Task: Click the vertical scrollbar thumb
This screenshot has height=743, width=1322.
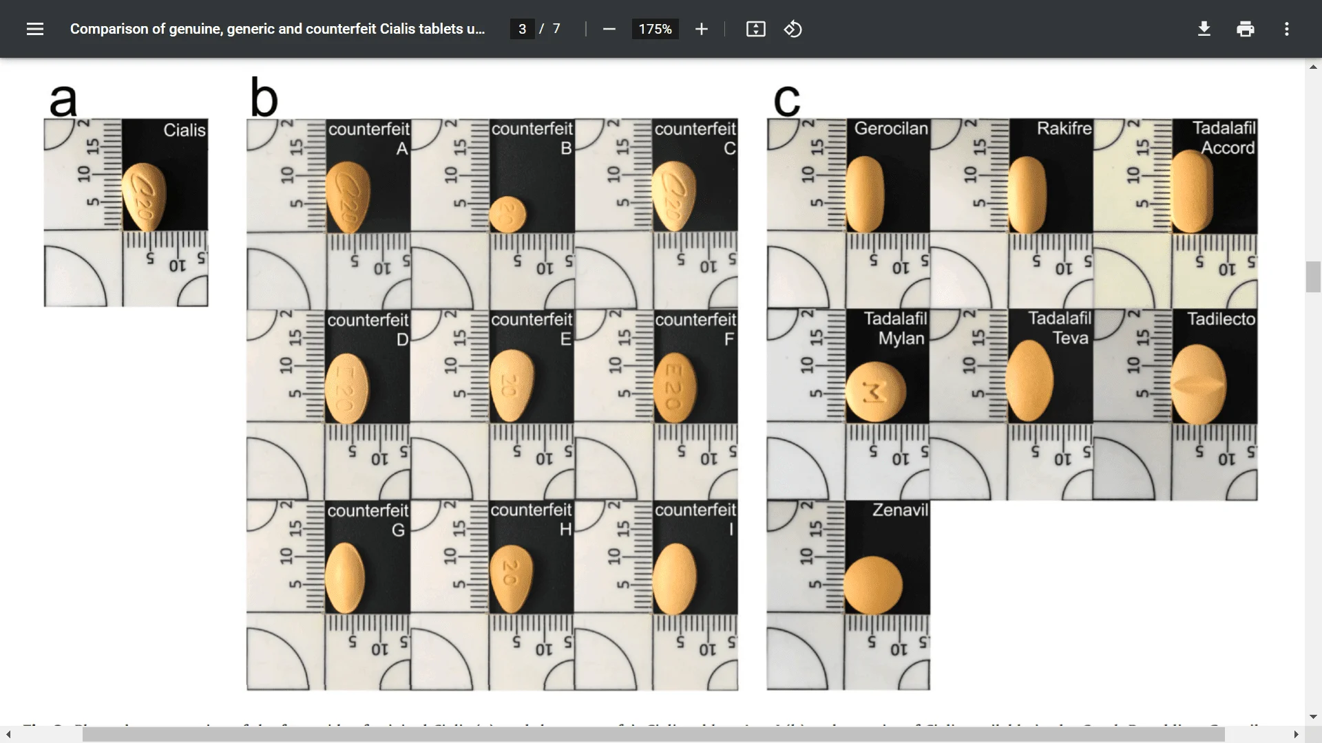Action: point(1313,277)
